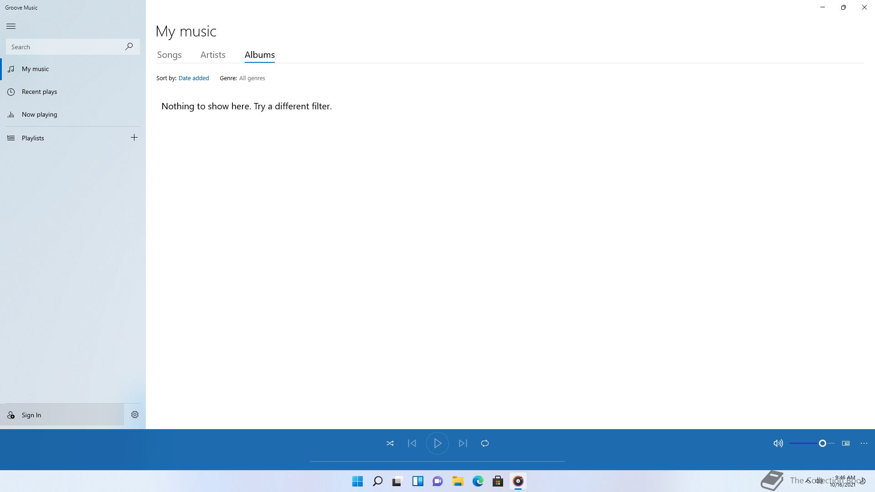
Task: Open File Explorer from taskbar
Action: (458, 481)
